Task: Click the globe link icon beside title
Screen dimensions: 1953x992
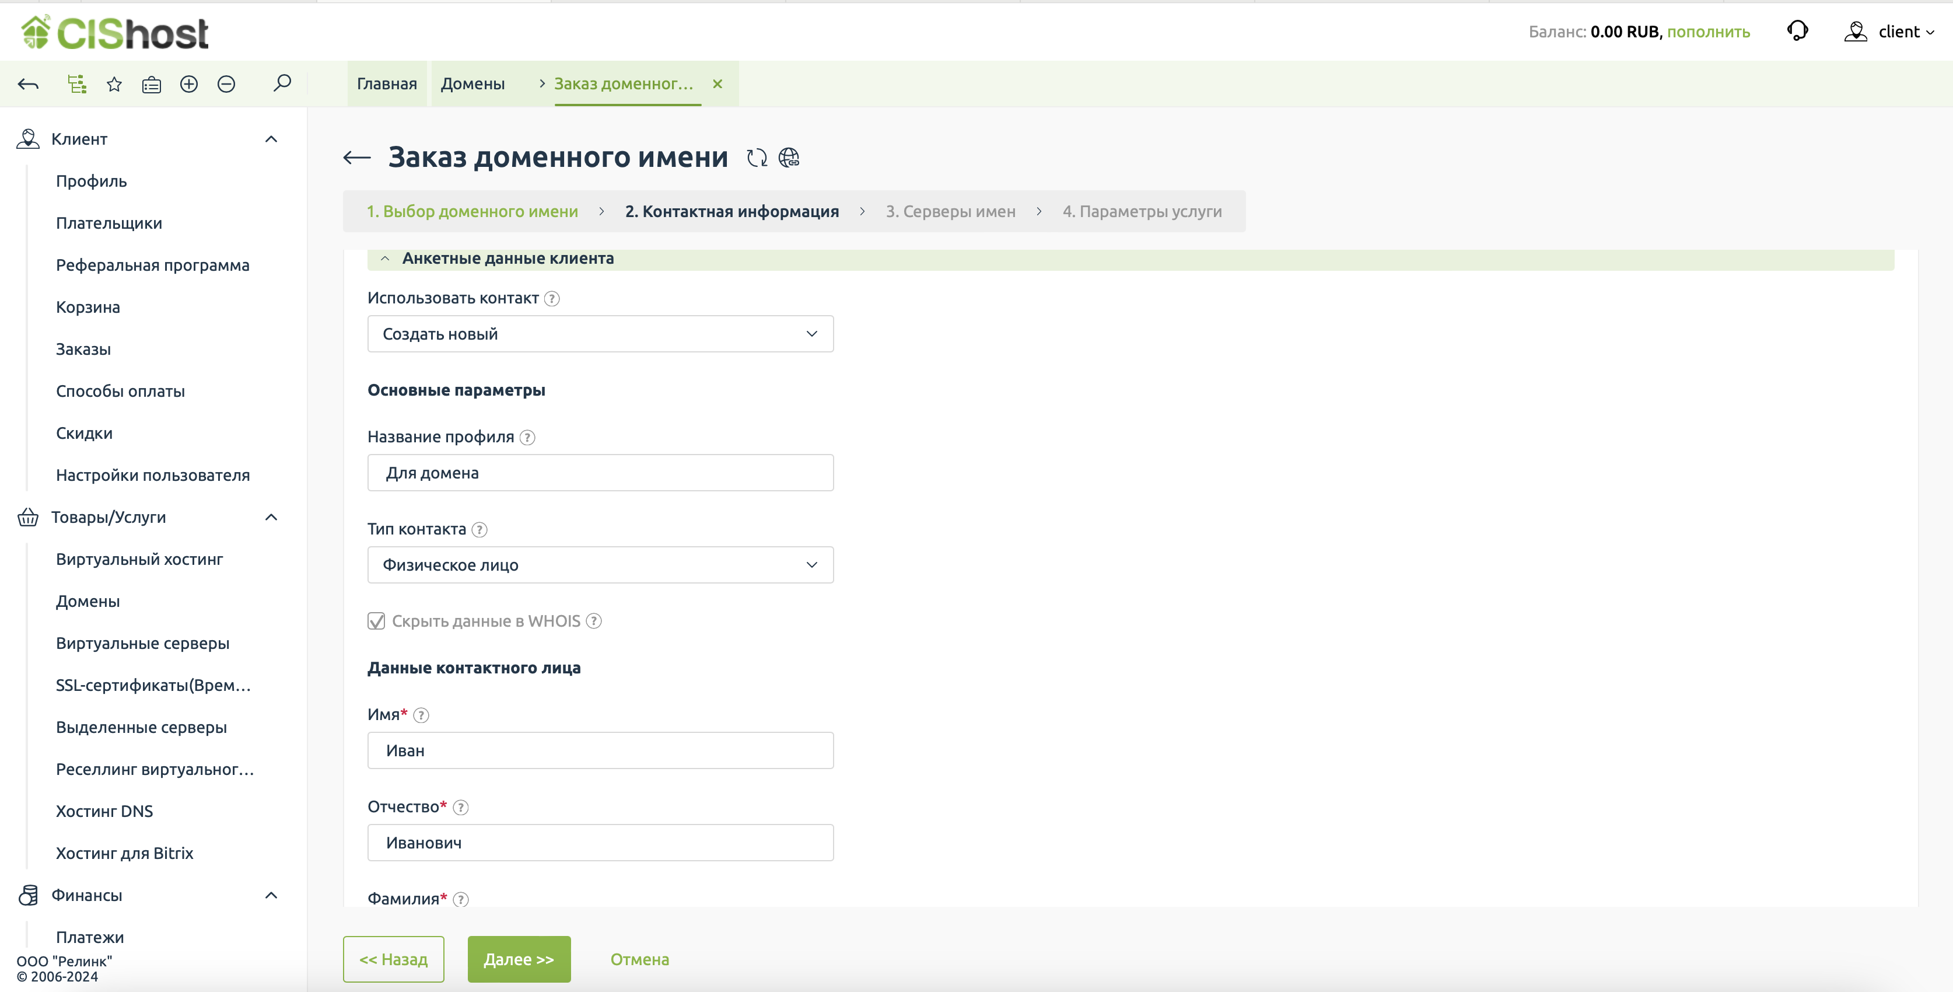Action: [789, 158]
